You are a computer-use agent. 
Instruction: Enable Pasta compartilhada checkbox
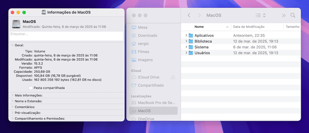(31, 88)
